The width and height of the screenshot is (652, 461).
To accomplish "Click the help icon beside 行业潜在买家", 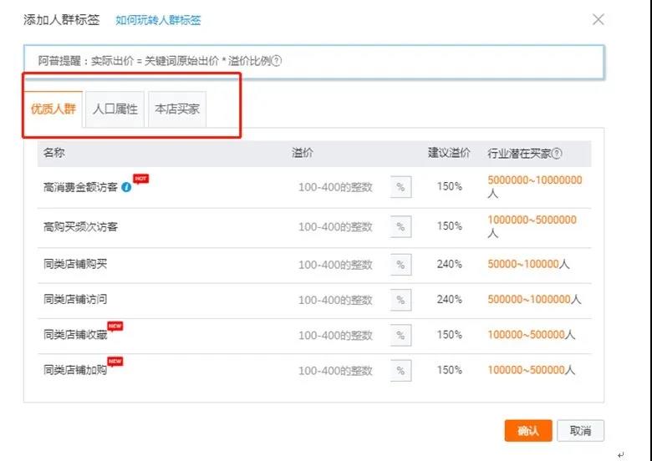I will point(557,154).
